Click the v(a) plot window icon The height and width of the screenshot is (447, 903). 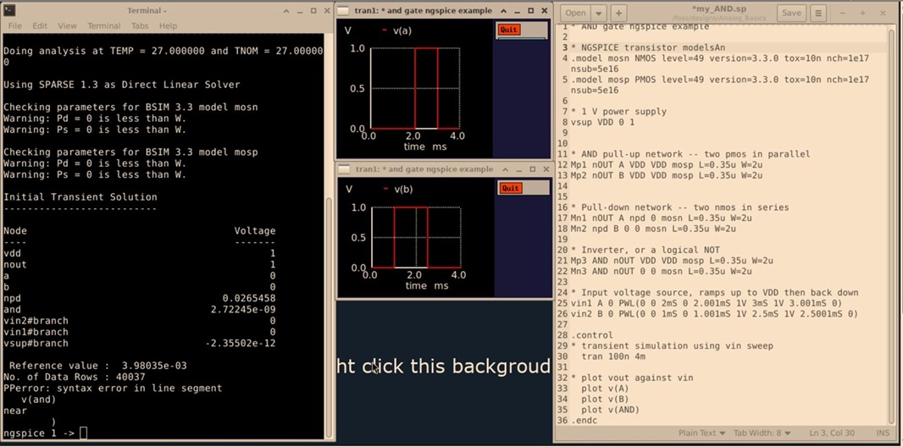pos(345,10)
